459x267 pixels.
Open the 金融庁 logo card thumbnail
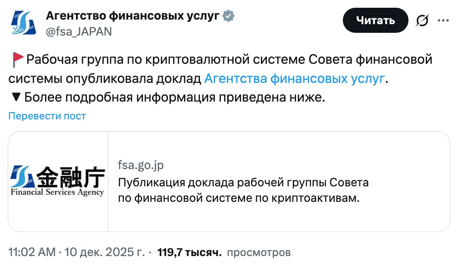[x=58, y=181]
